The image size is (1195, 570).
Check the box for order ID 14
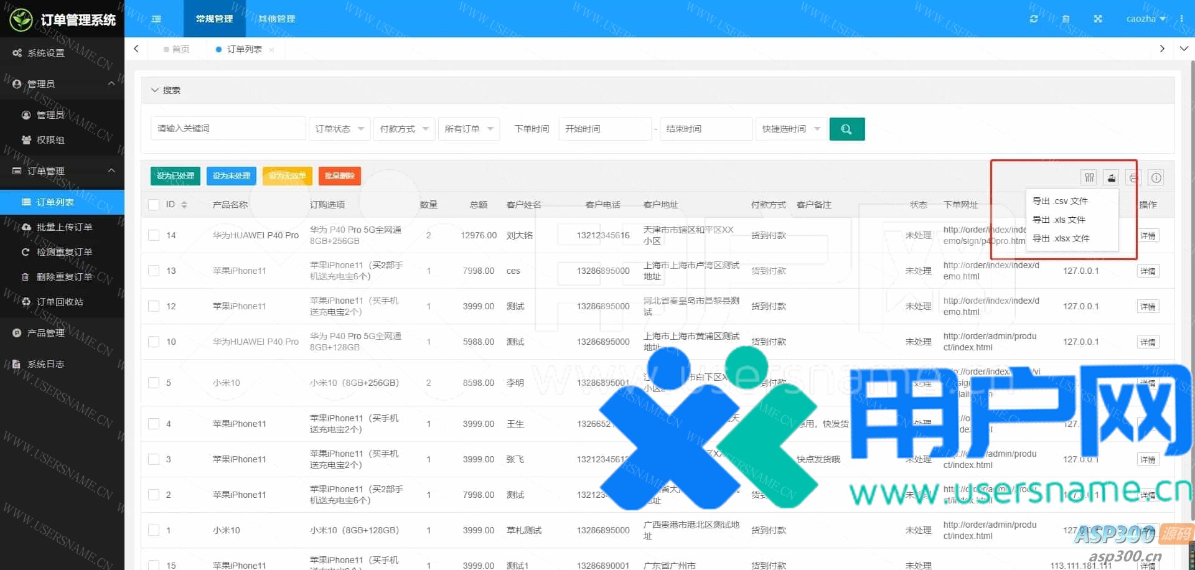coord(154,235)
